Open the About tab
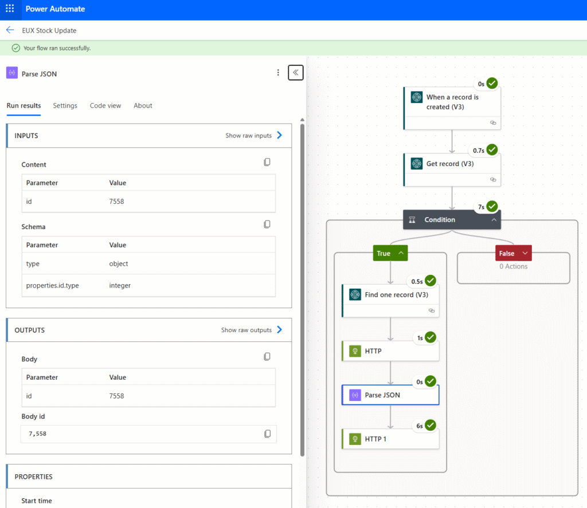The height and width of the screenshot is (508, 587). pyautogui.click(x=143, y=106)
